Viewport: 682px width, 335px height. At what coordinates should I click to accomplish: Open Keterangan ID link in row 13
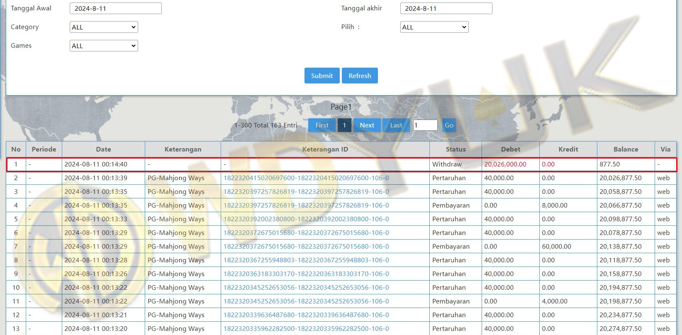click(306, 328)
